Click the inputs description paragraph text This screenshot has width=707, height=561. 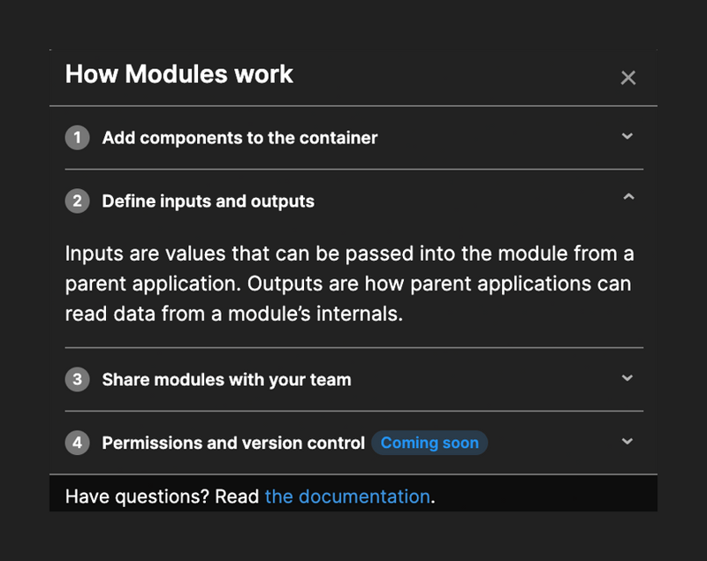348,283
